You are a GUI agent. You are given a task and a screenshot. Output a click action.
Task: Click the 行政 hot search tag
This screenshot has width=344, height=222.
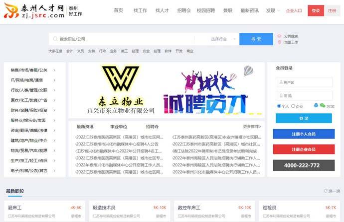tap(103, 51)
